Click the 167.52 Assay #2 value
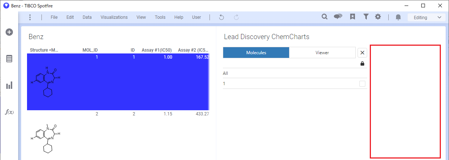 click(202, 57)
